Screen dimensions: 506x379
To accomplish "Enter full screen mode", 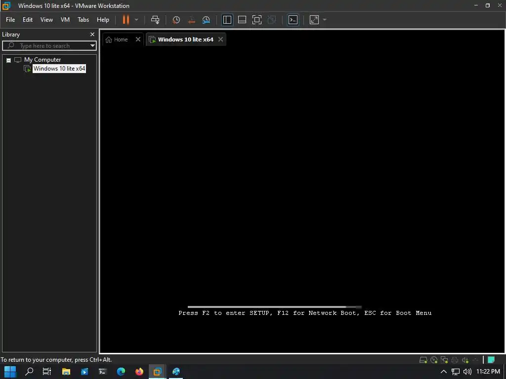I will click(x=257, y=20).
